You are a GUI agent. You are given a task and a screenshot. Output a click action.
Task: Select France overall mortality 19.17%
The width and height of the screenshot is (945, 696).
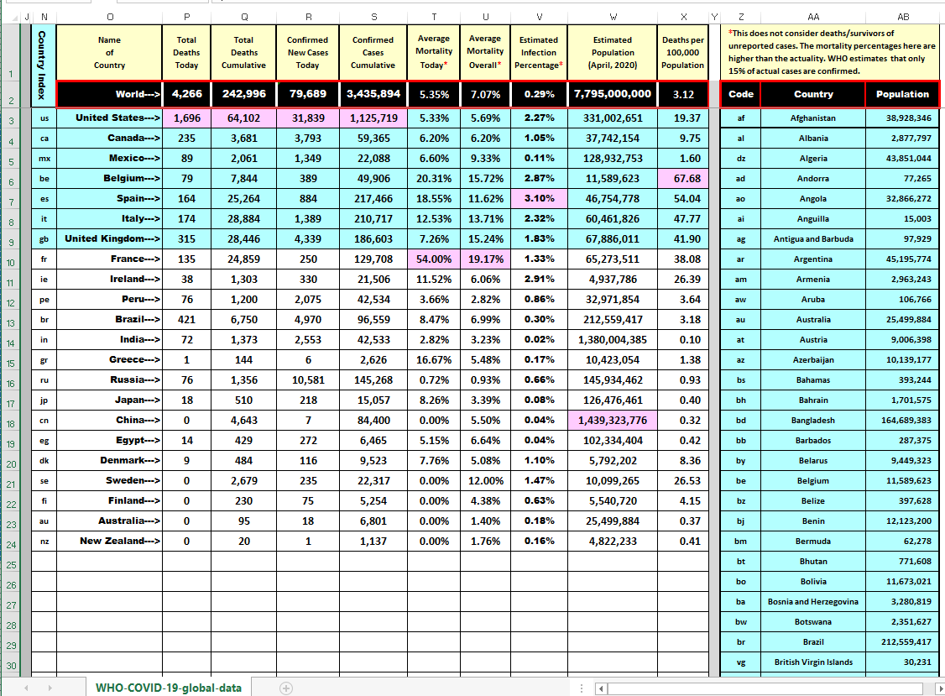(485, 259)
